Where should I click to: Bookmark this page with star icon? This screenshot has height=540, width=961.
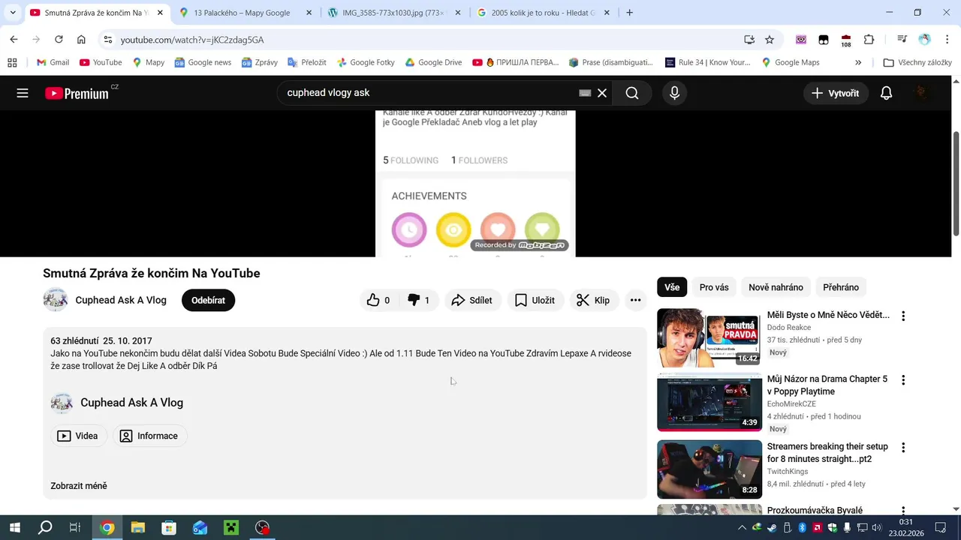click(770, 40)
